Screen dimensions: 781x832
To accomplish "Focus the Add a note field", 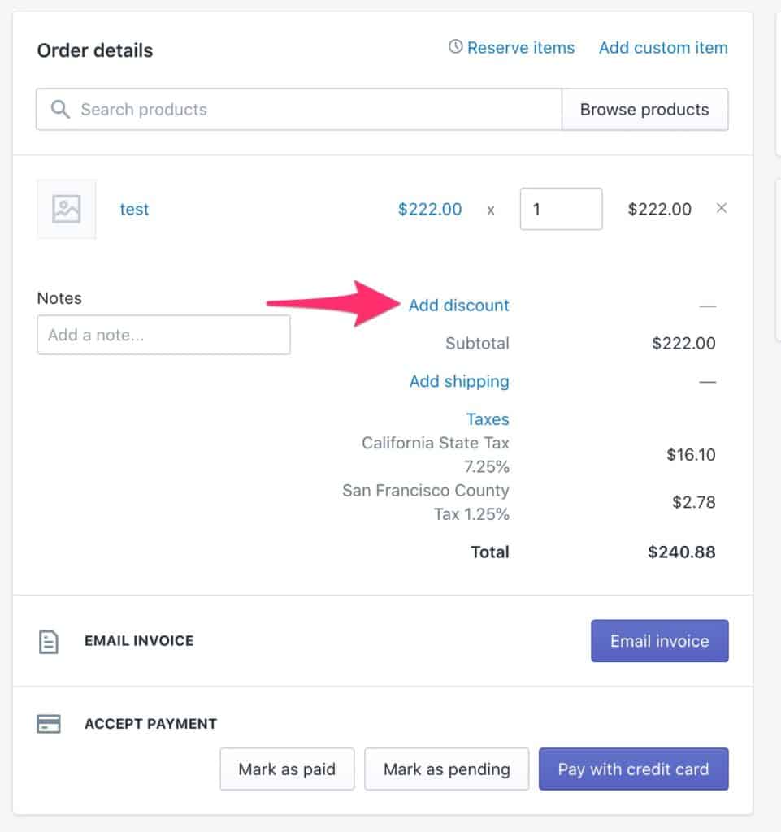I will [x=163, y=335].
